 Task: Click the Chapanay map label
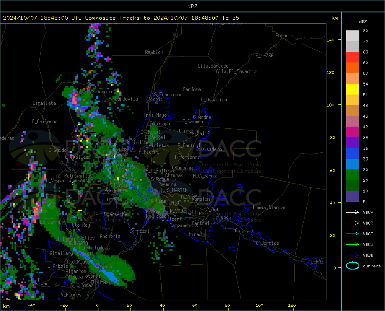coord(182,168)
